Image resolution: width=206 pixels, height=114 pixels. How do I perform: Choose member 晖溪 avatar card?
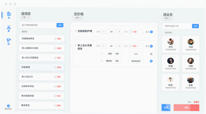[x=170, y=83]
